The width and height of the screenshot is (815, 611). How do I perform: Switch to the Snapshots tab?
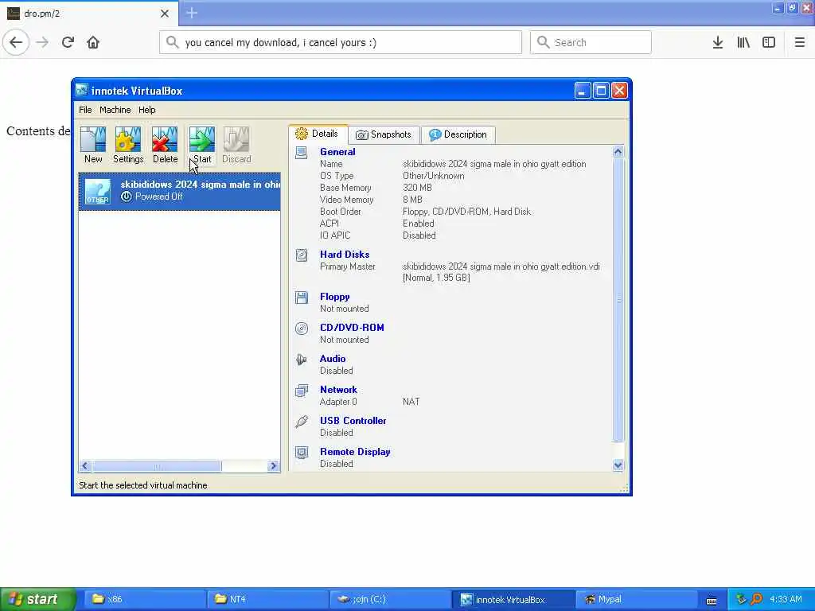pyautogui.click(x=384, y=134)
